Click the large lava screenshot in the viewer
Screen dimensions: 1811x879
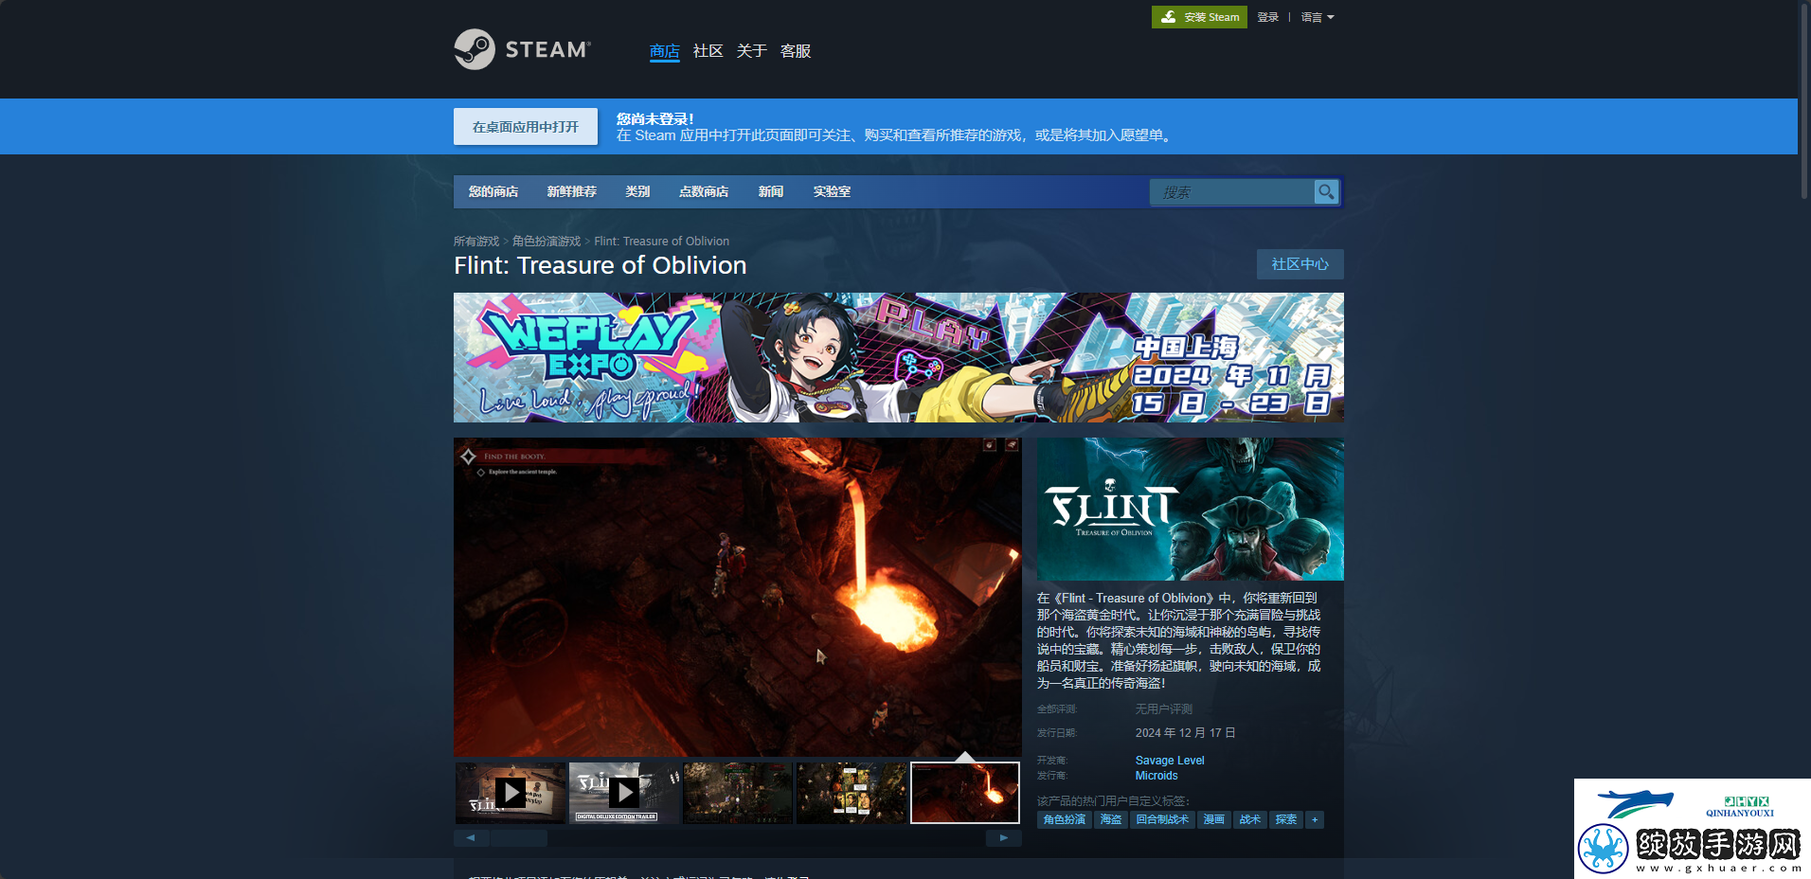point(738,597)
